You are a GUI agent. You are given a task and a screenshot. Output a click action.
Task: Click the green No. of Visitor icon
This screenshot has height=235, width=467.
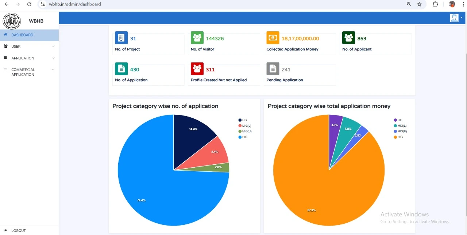point(197,38)
